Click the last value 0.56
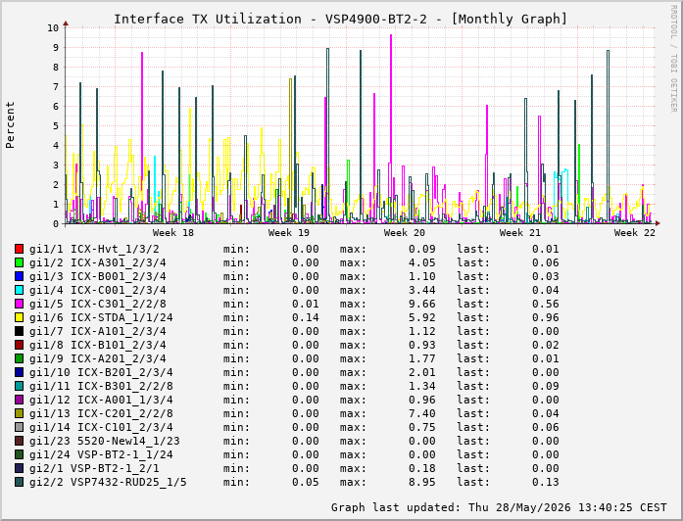 (x=546, y=304)
